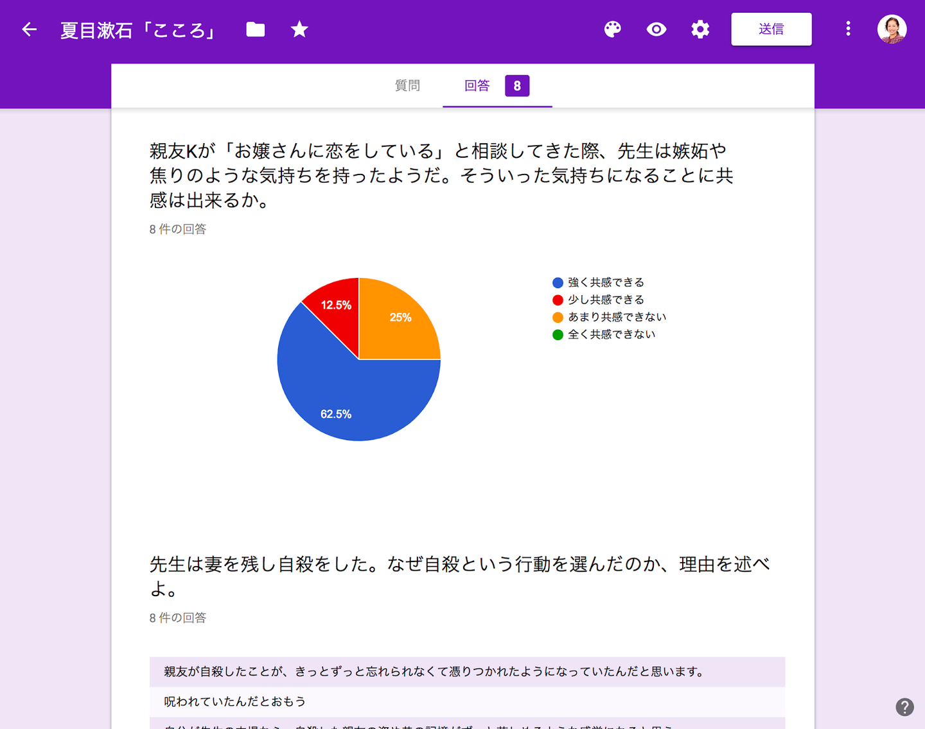The image size is (925, 729).
Task: Go back using the left arrow icon
Action: (30, 29)
